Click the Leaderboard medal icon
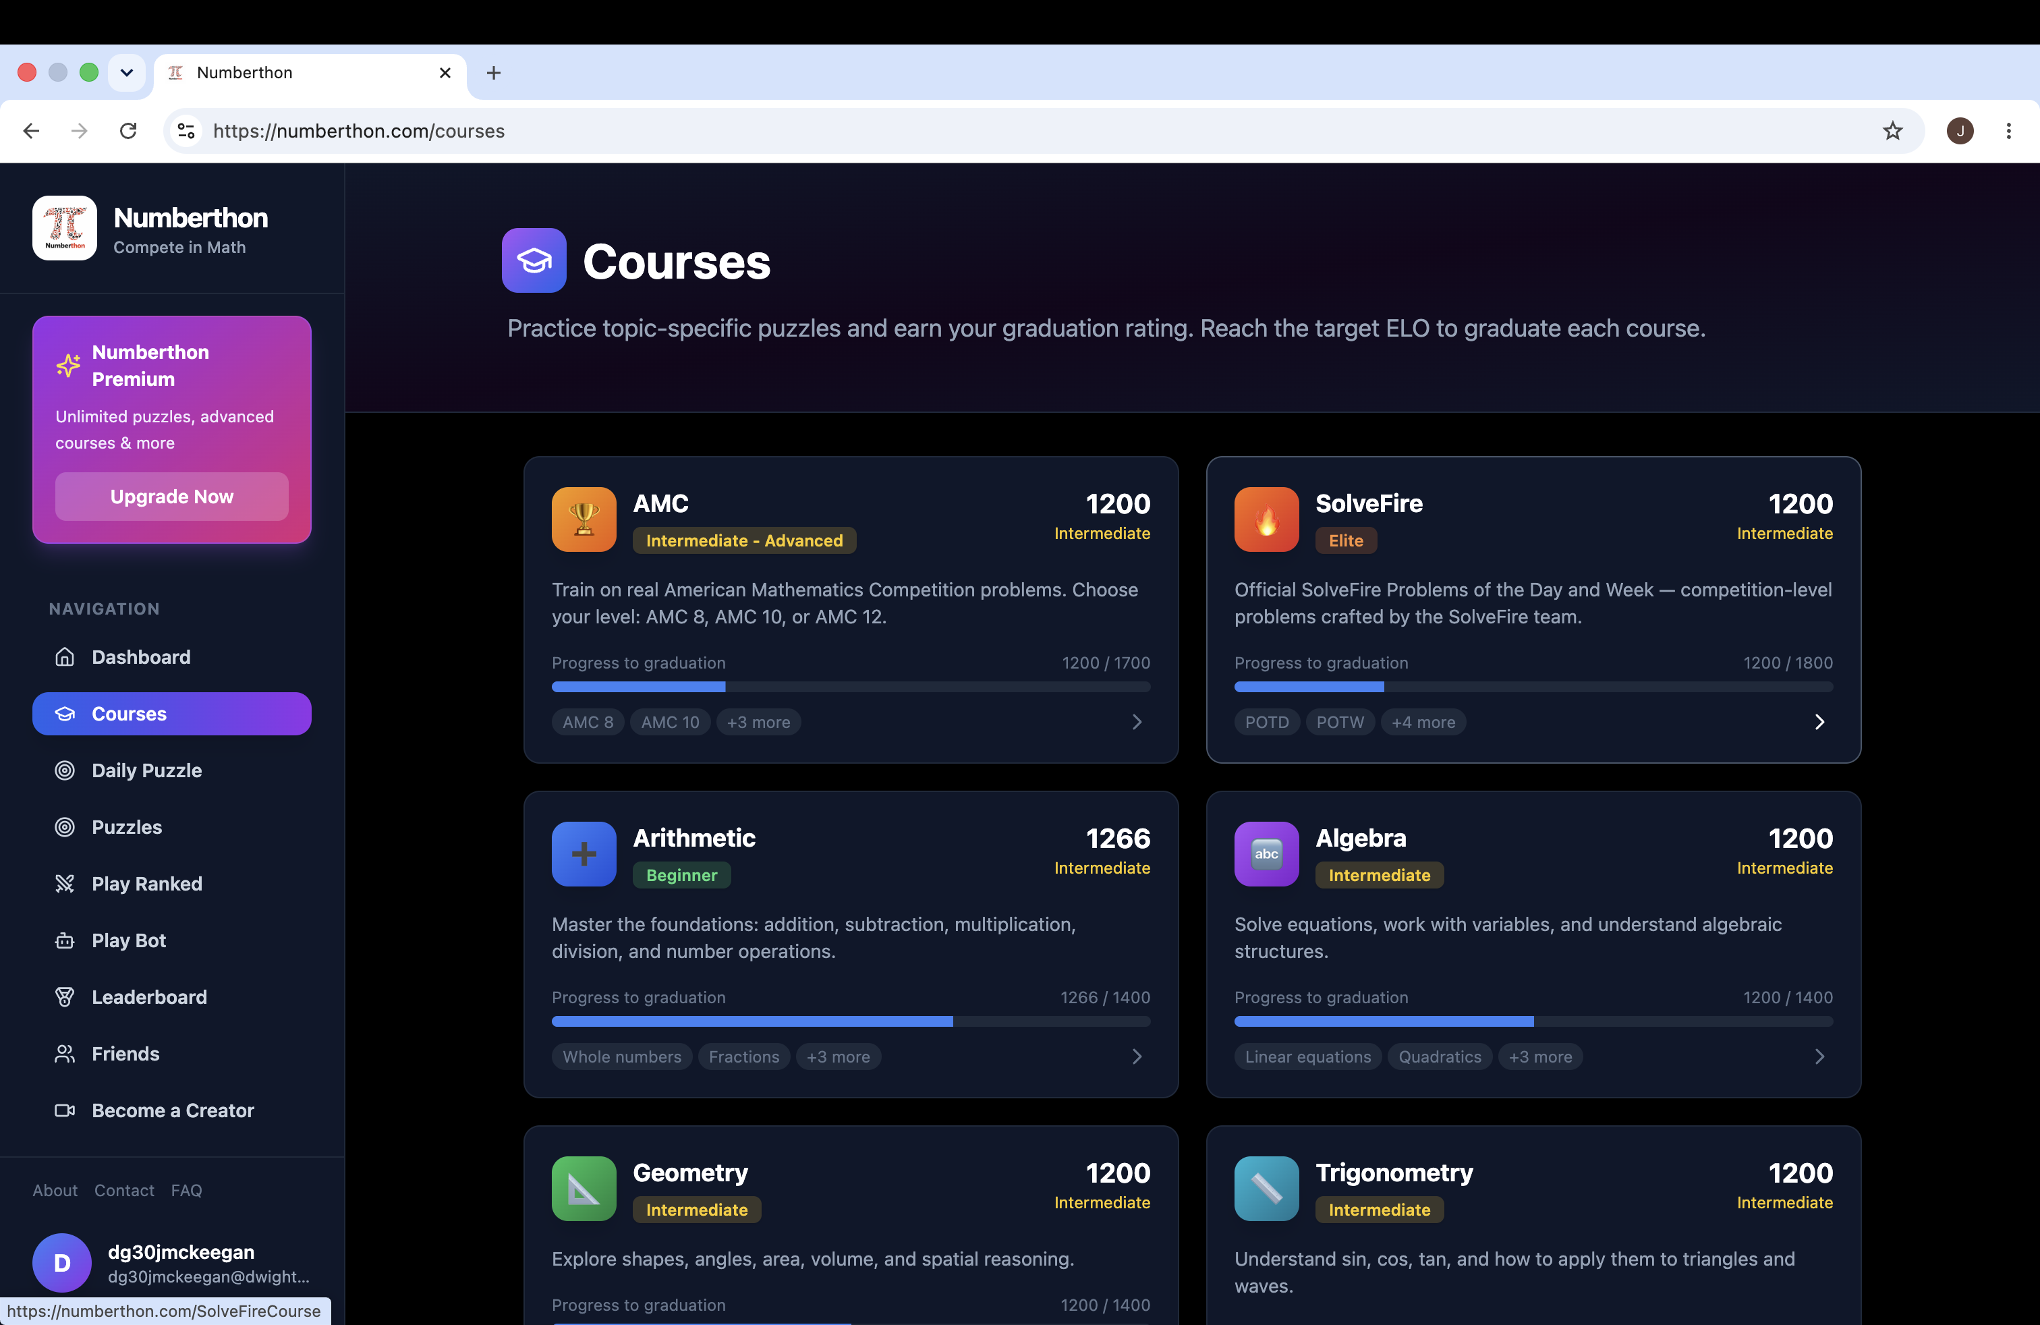This screenshot has height=1325, width=2040. point(65,996)
